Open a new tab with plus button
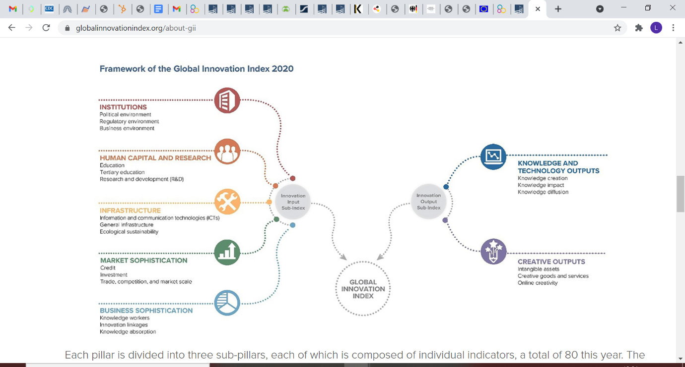 [558, 9]
